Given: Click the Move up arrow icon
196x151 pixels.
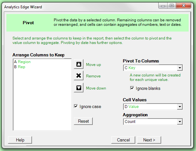Looking at the screenshot, I should pyautogui.click(x=79, y=64).
